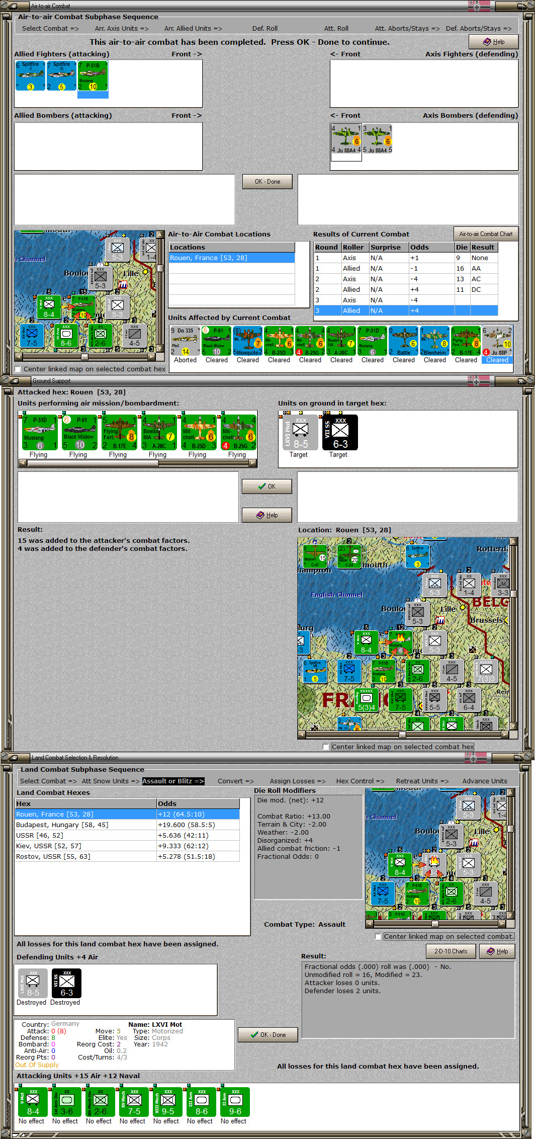Click the P-61 Black Widow Cleared counter
The width and height of the screenshot is (535, 1139).
click(x=216, y=341)
